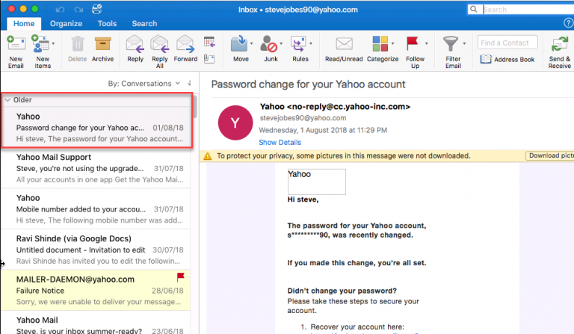Open the Ravi Shinde Google Docs invitation
This screenshot has width=574, height=334.
point(96,250)
